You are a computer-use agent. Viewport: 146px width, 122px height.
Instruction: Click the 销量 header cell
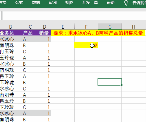[45, 33]
